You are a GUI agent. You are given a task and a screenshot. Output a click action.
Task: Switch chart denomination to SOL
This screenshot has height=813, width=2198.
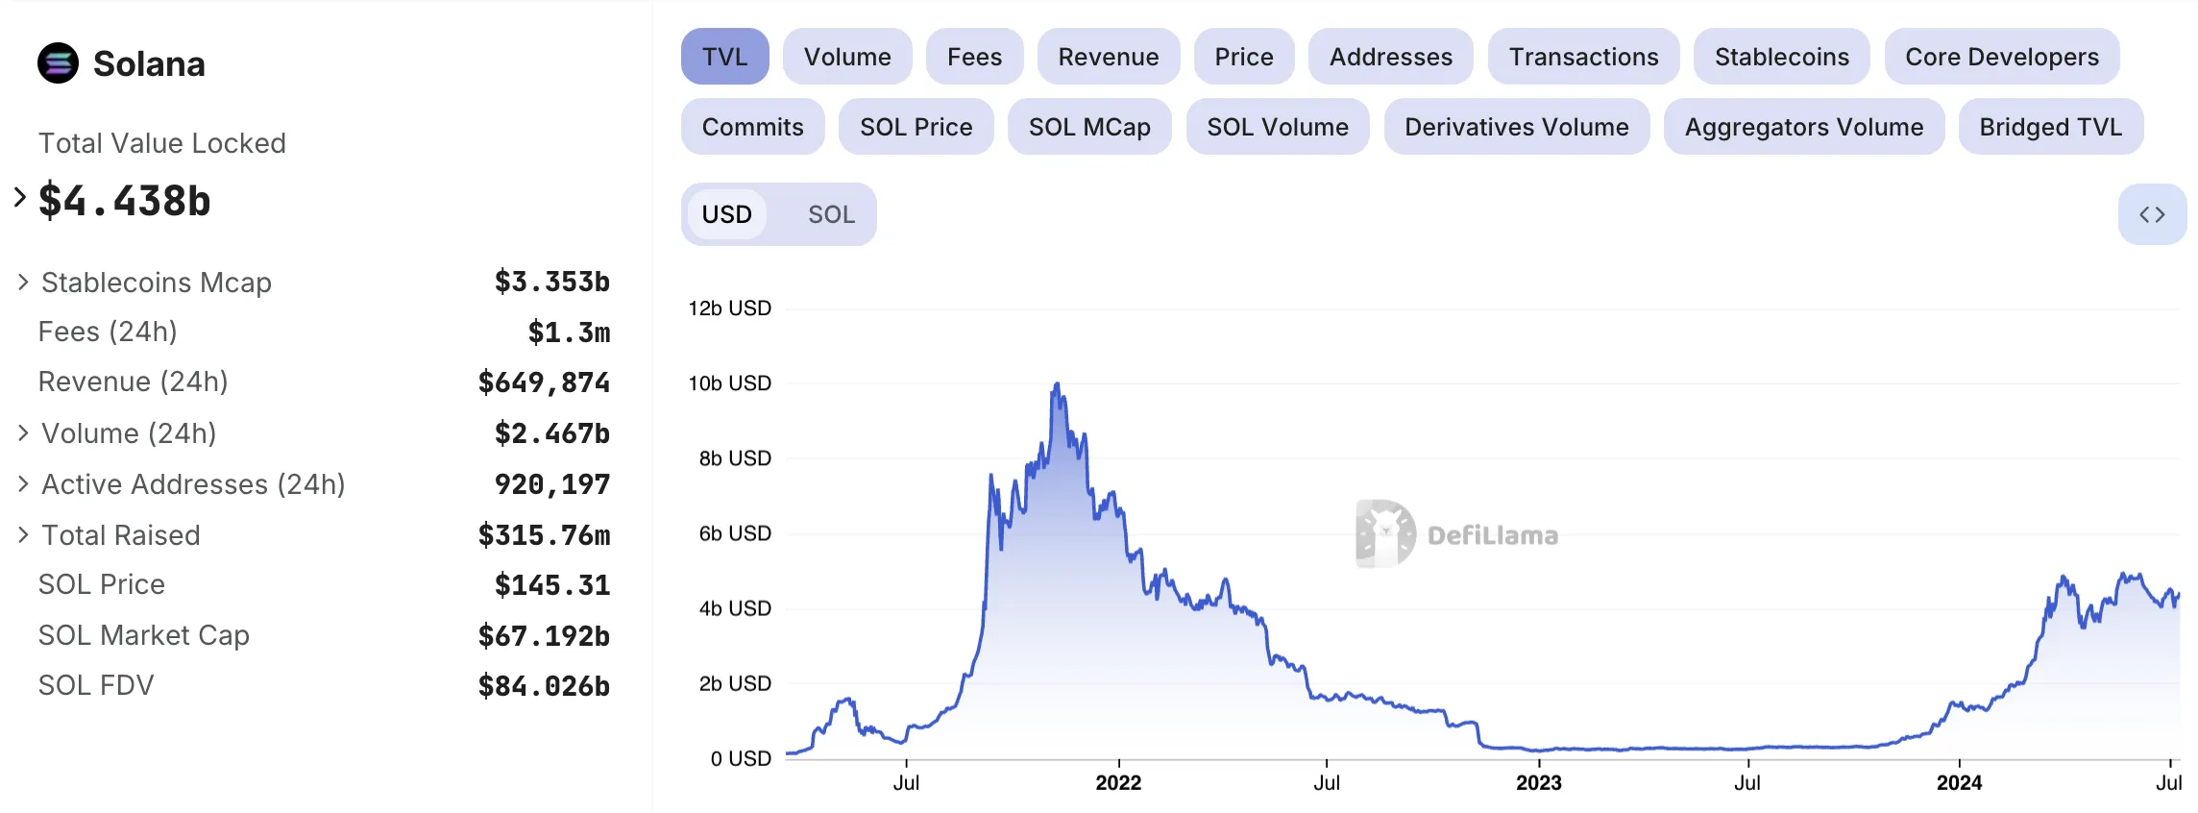pyautogui.click(x=831, y=214)
